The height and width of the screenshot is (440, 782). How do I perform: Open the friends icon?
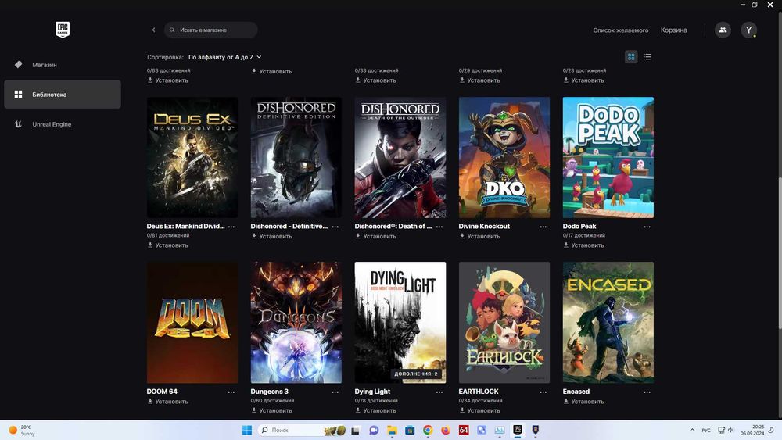[723, 30]
